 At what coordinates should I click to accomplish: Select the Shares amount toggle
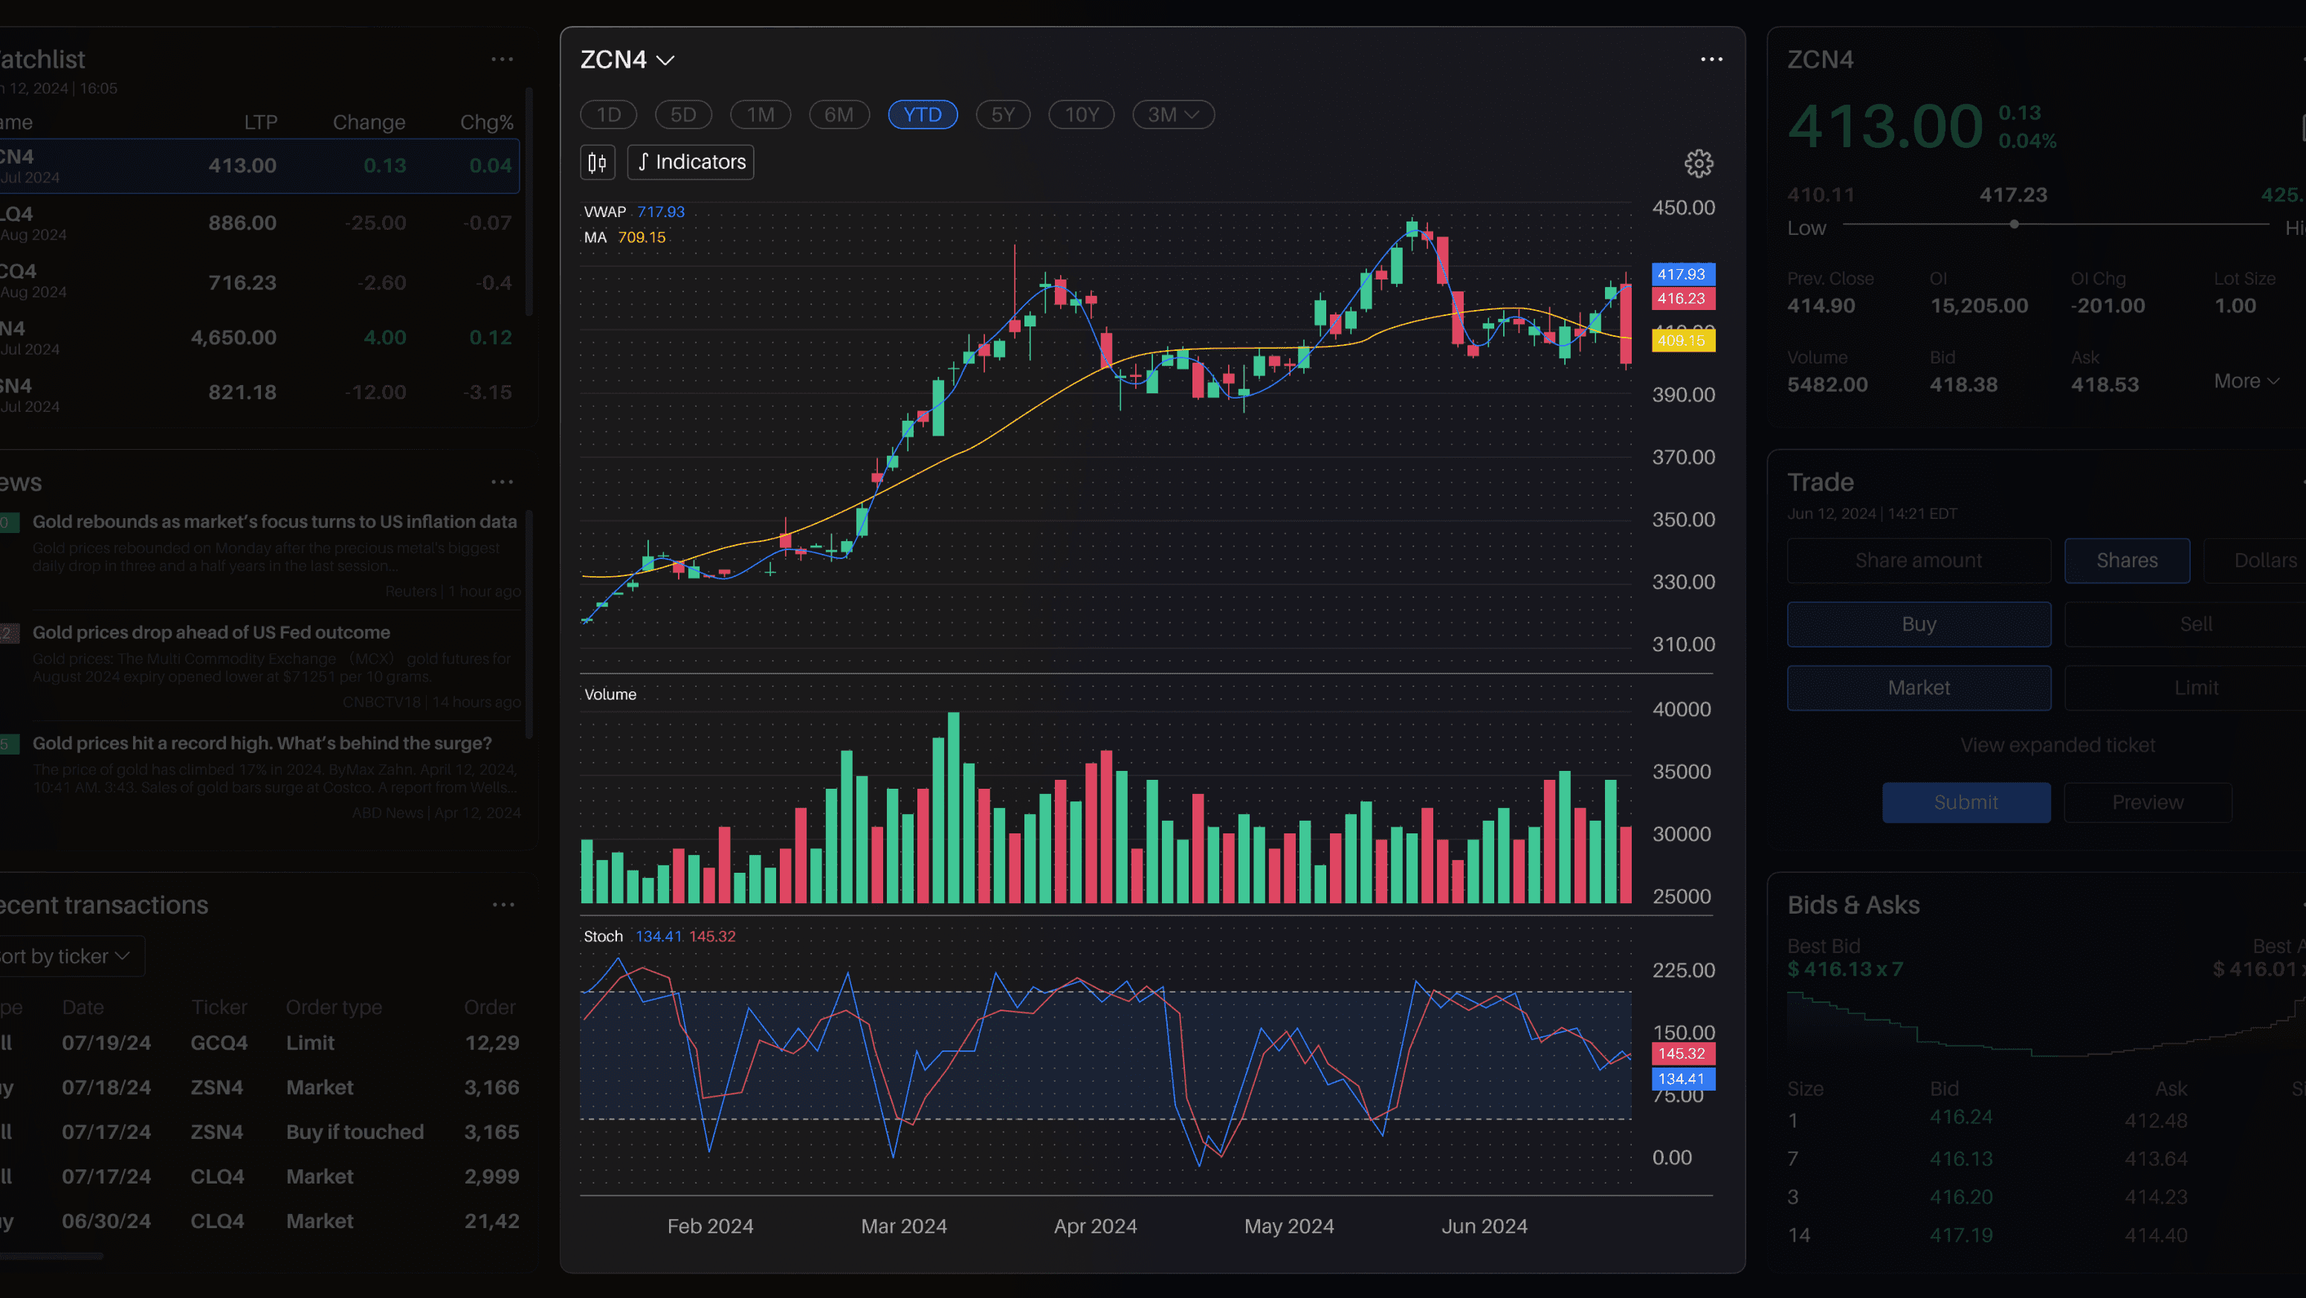pos(2126,561)
